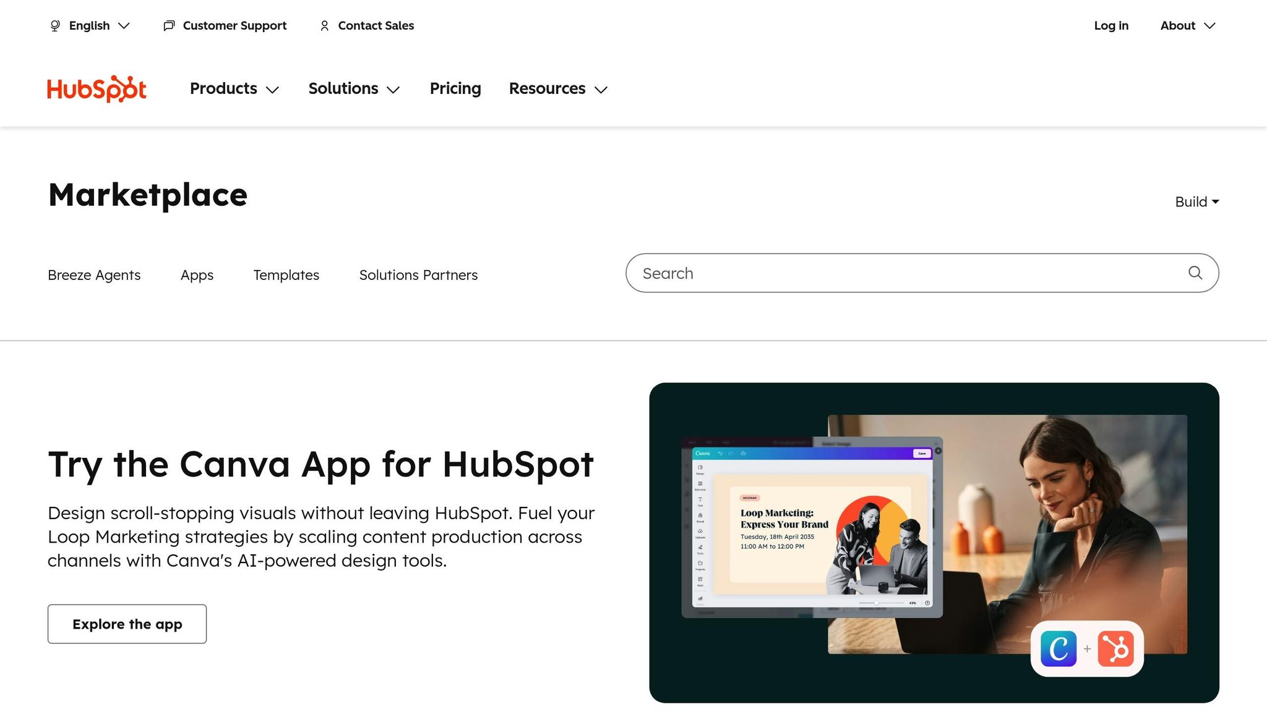This screenshot has height=712, width=1267.
Task: Click the Explore the app button
Action: pos(127,624)
